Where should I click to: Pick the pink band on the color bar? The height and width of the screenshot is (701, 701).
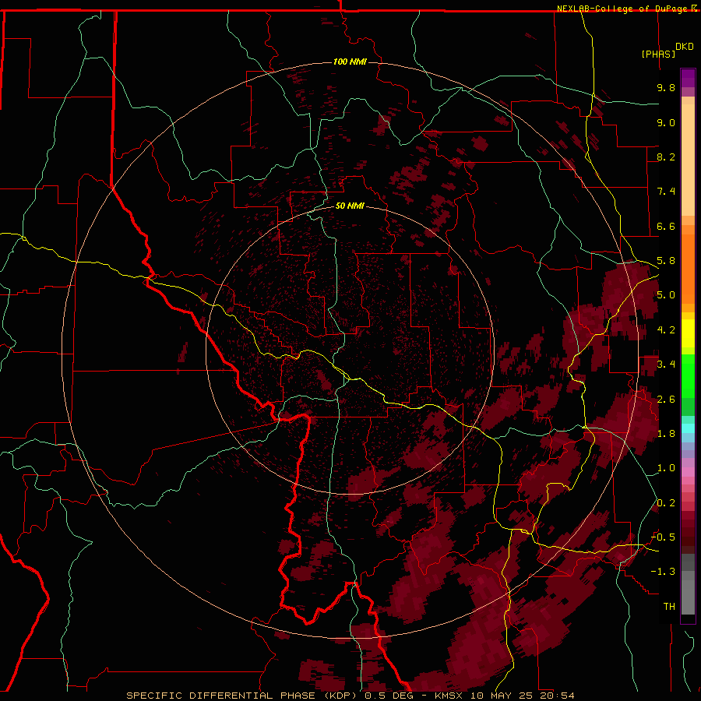pos(688,472)
